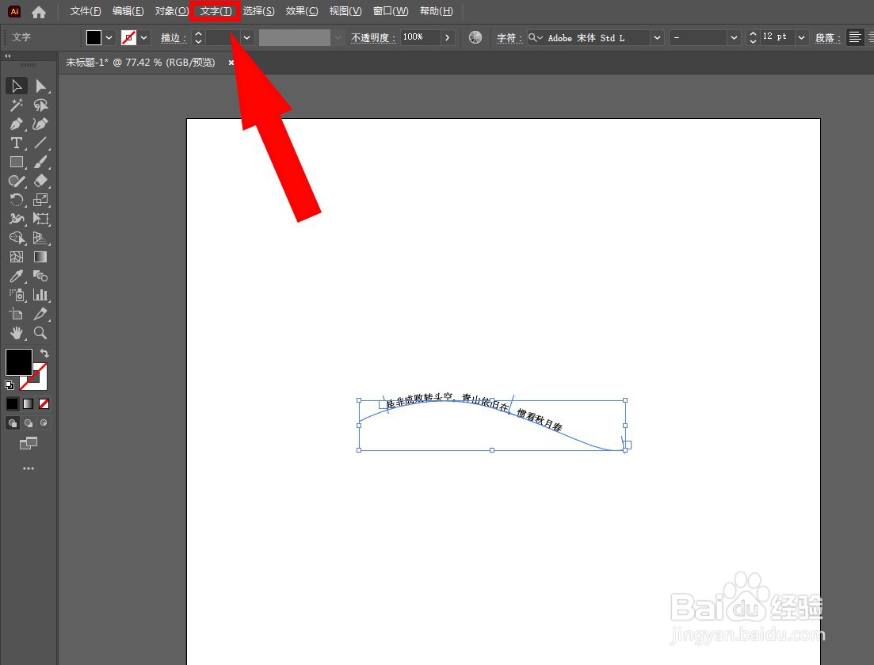Select the Curvature tool
Screen dimensions: 874x665
[40, 124]
